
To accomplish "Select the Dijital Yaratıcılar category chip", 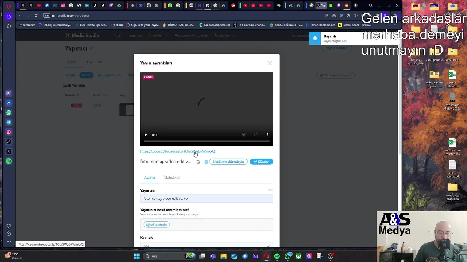I will tap(157, 225).
